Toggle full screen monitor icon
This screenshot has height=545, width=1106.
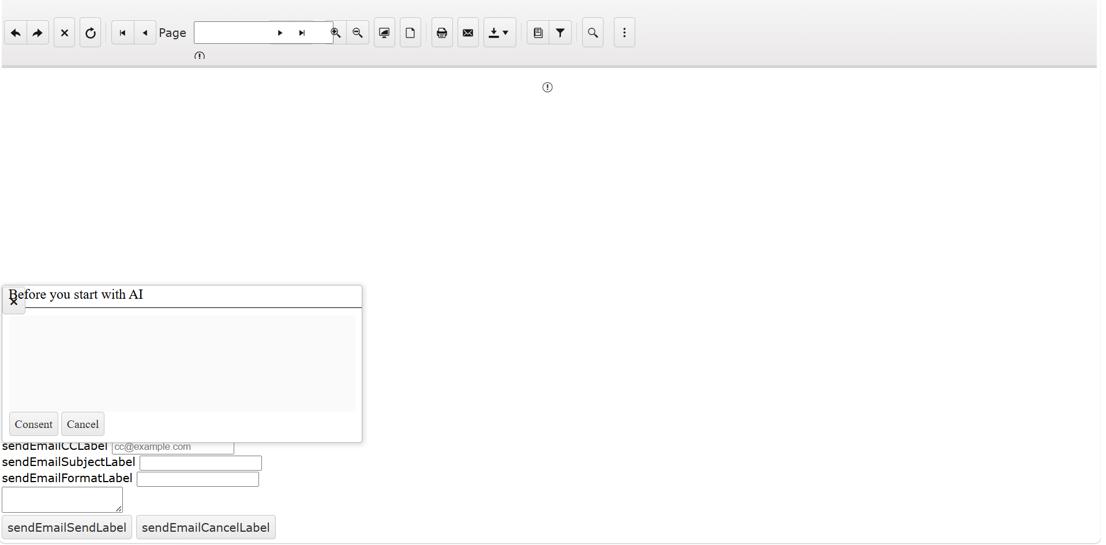[x=384, y=33]
